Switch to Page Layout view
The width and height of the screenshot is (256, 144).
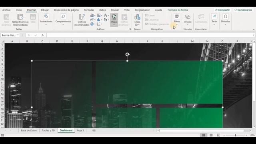point(211,135)
